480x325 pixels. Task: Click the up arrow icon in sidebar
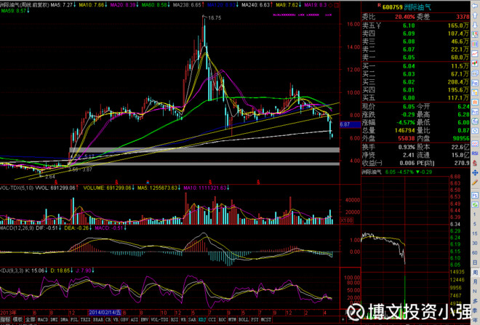(x=475, y=15)
